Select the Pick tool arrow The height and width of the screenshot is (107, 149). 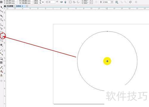coord(1,7)
